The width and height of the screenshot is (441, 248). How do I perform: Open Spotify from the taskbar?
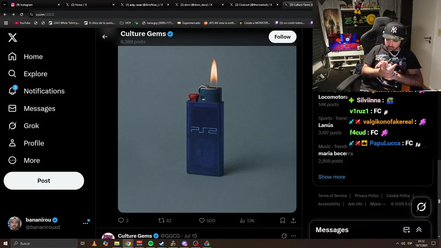tap(151, 244)
